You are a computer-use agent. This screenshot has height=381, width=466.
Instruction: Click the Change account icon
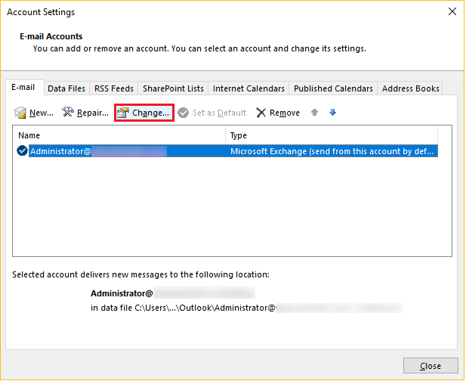tap(123, 113)
